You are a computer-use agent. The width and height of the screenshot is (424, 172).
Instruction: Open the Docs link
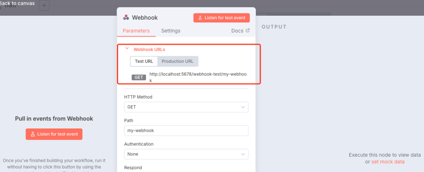[237, 31]
